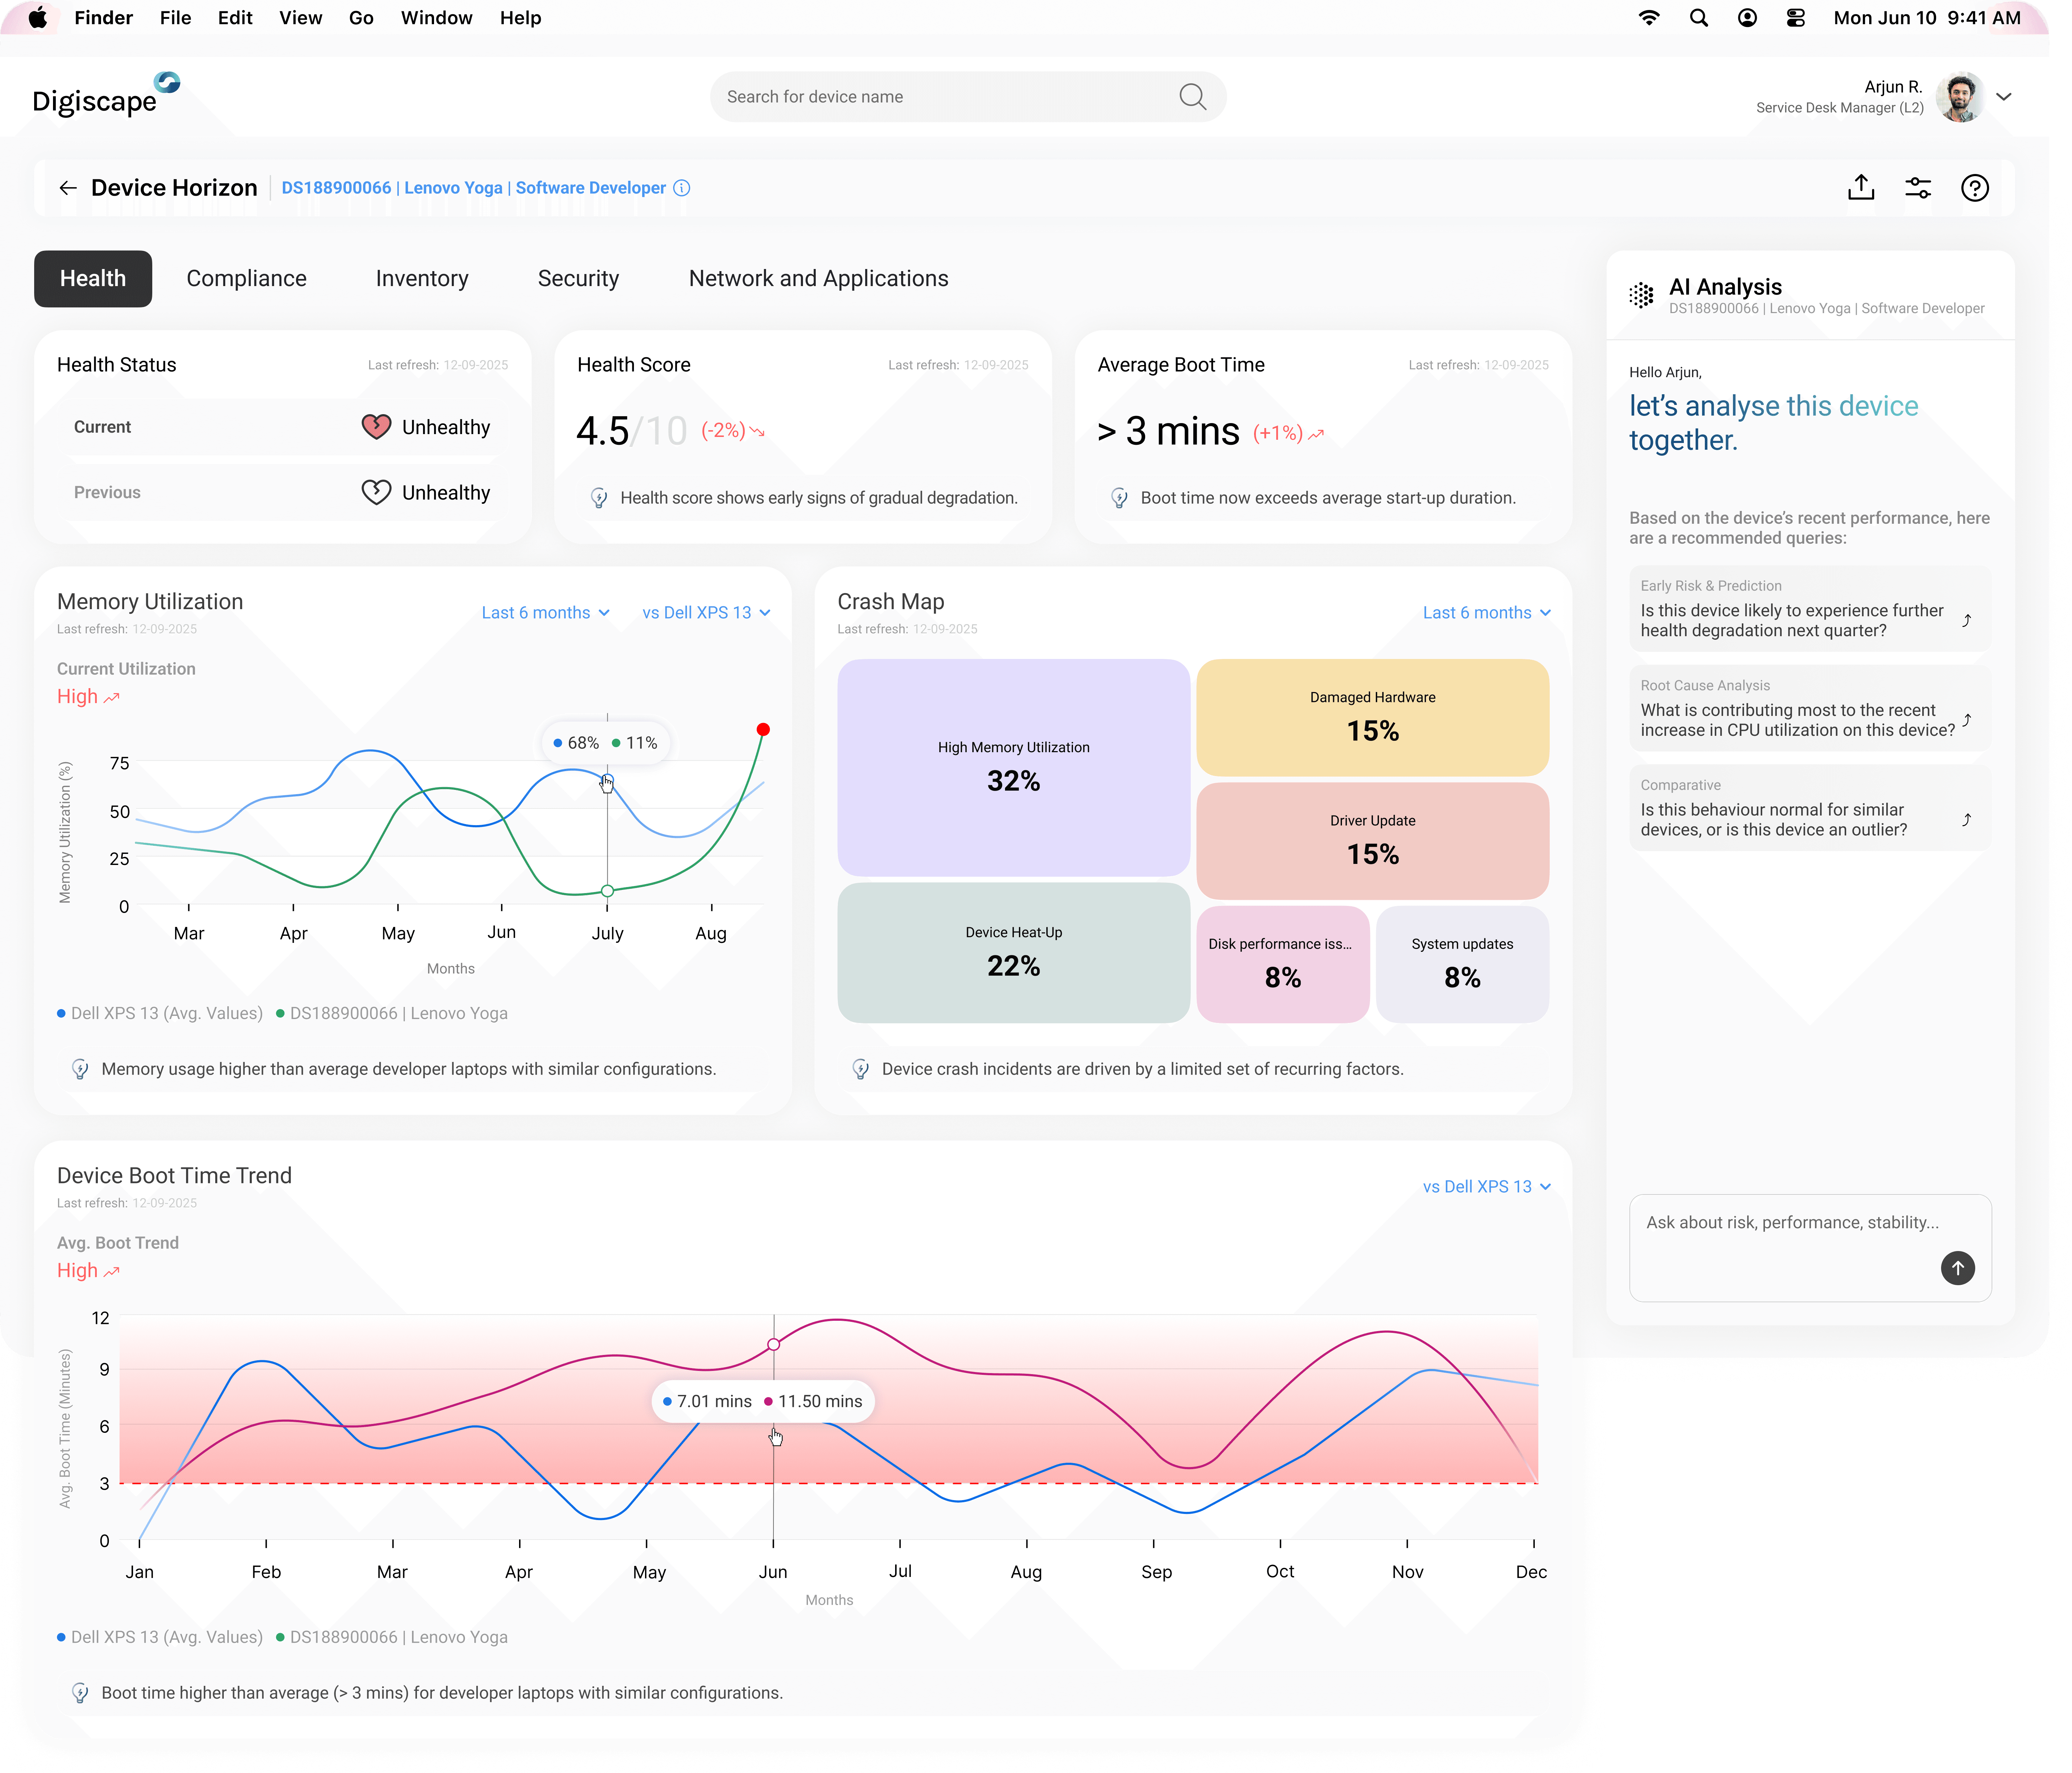Open the Network and Applications tab
The image size is (2072, 1773).
pos(818,278)
